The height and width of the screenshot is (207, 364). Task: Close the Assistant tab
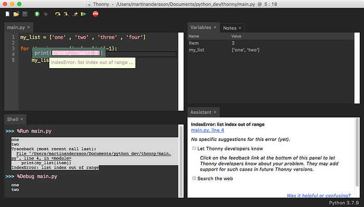[x=215, y=112]
